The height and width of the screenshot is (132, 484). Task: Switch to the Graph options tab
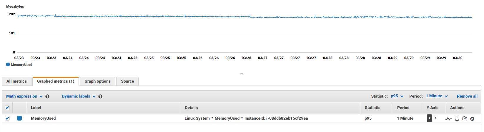click(x=97, y=81)
